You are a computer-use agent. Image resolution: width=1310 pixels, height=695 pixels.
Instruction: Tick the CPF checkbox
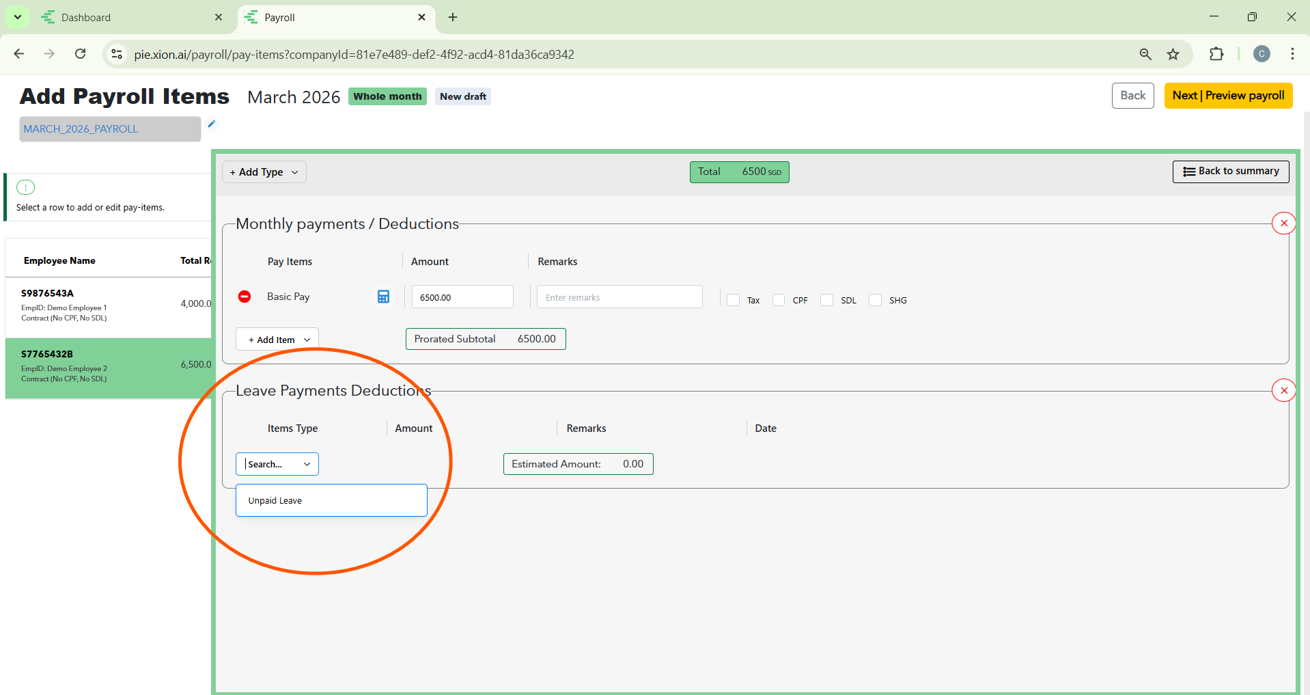tap(779, 300)
